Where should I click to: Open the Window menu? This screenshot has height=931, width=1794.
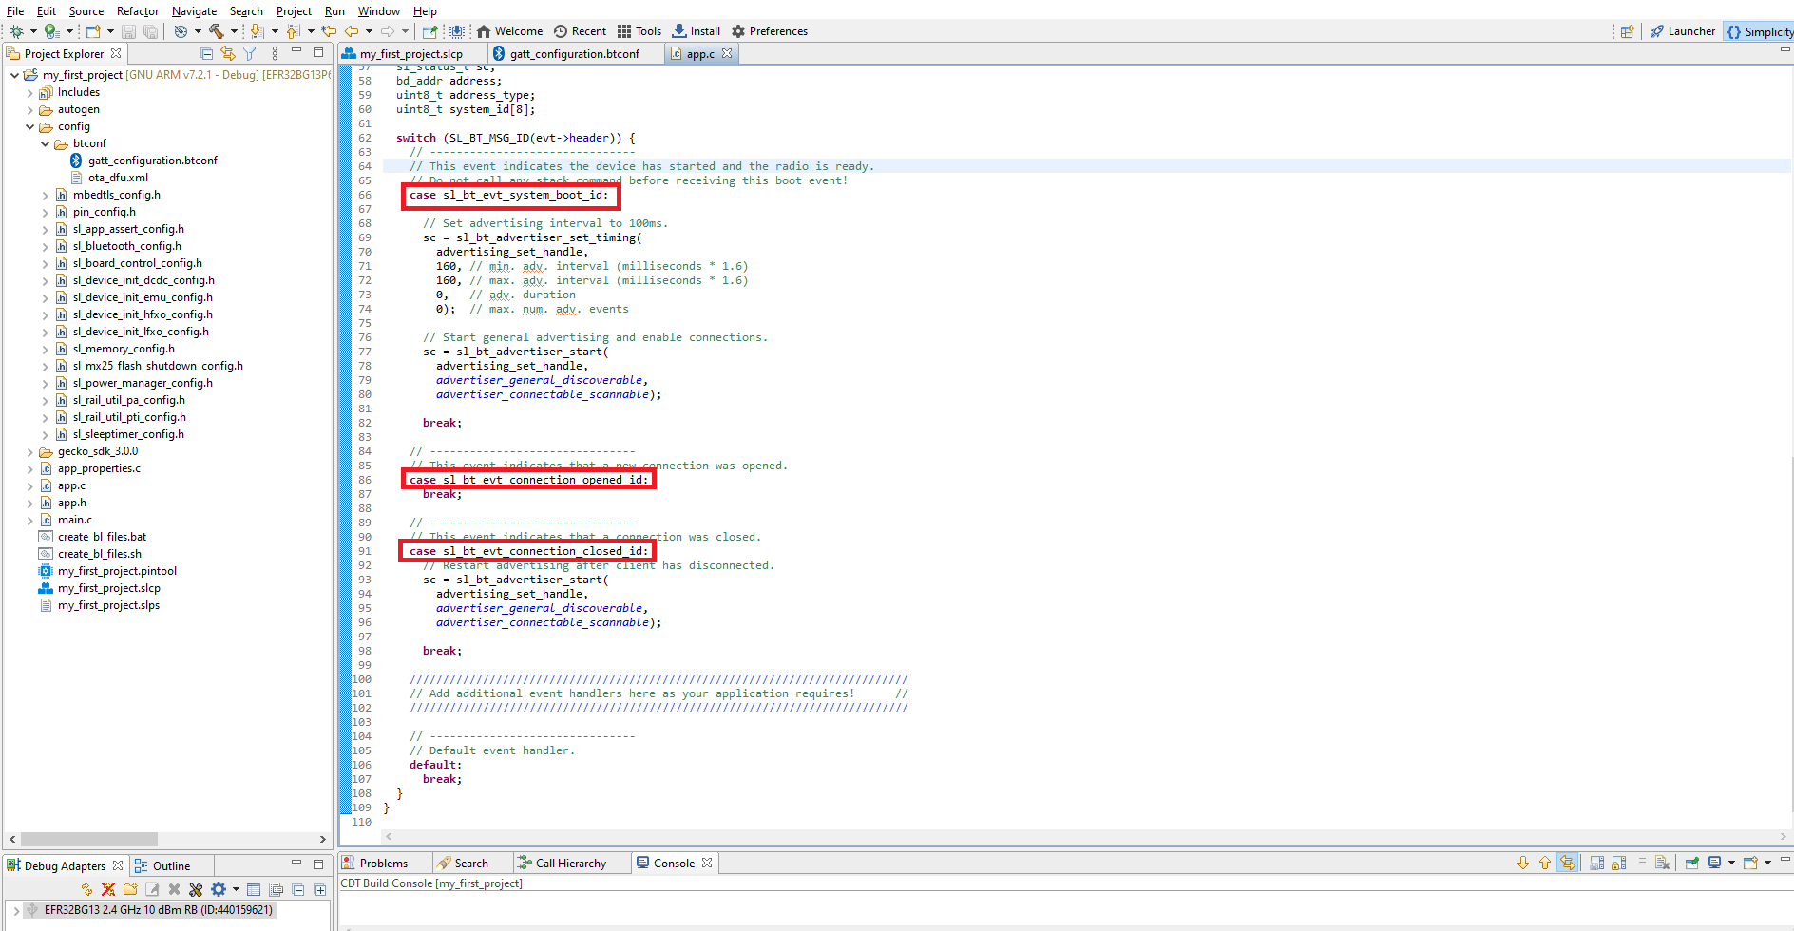[378, 11]
